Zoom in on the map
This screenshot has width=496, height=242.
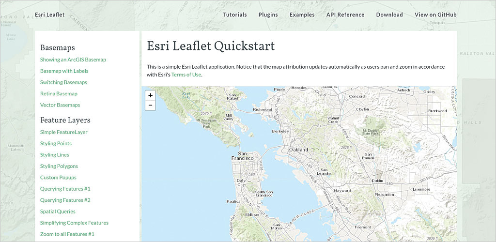tap(150, 95)
